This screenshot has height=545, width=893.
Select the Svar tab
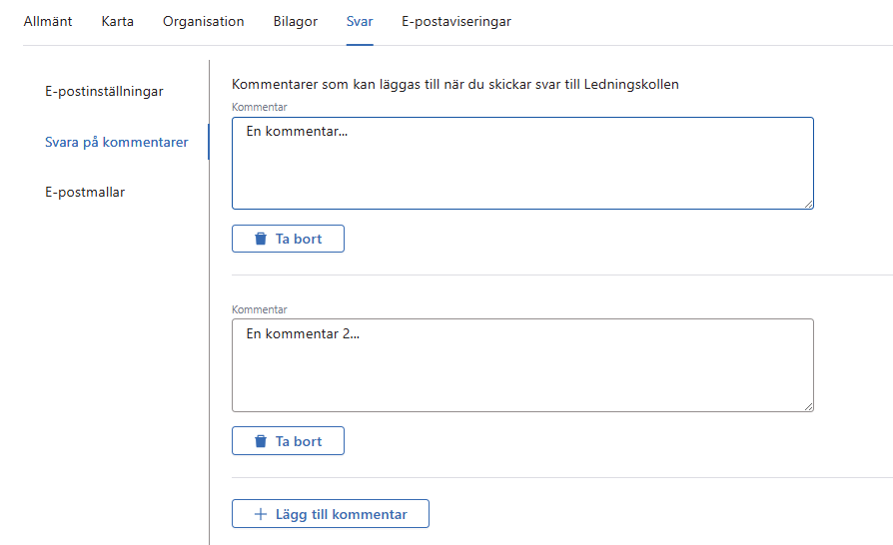click(x=360, y=22)
